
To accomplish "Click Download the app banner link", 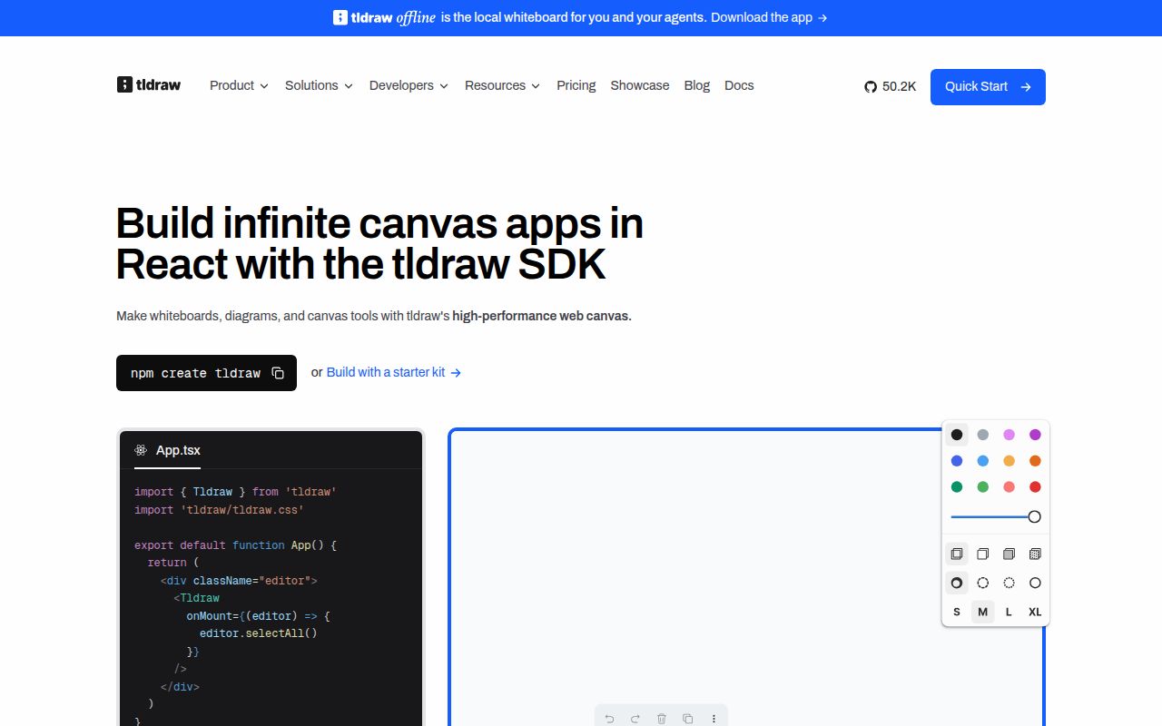I will click(769, 17).
